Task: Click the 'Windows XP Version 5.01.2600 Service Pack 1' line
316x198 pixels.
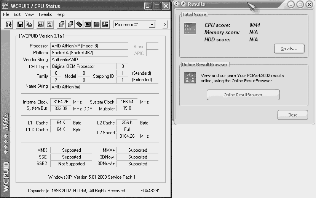Action: [92, 177]
